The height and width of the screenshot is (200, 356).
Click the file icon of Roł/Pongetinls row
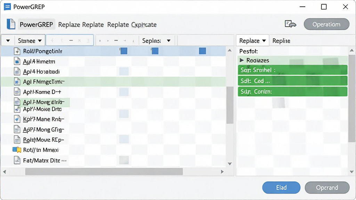coord(17,51)
